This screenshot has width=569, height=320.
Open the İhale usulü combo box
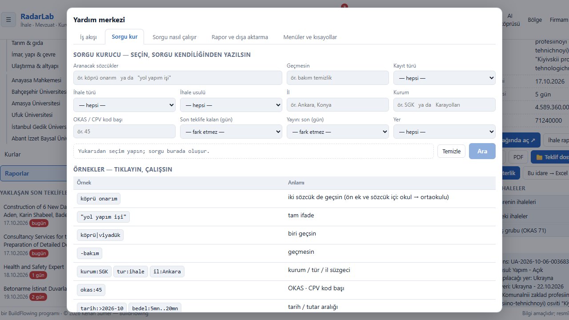(231, 105)
